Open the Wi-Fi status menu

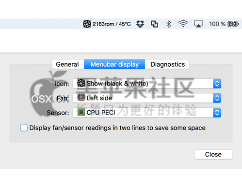click(183, 24)
